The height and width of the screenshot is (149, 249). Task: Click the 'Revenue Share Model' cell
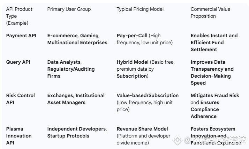click(x=143, y=136)
